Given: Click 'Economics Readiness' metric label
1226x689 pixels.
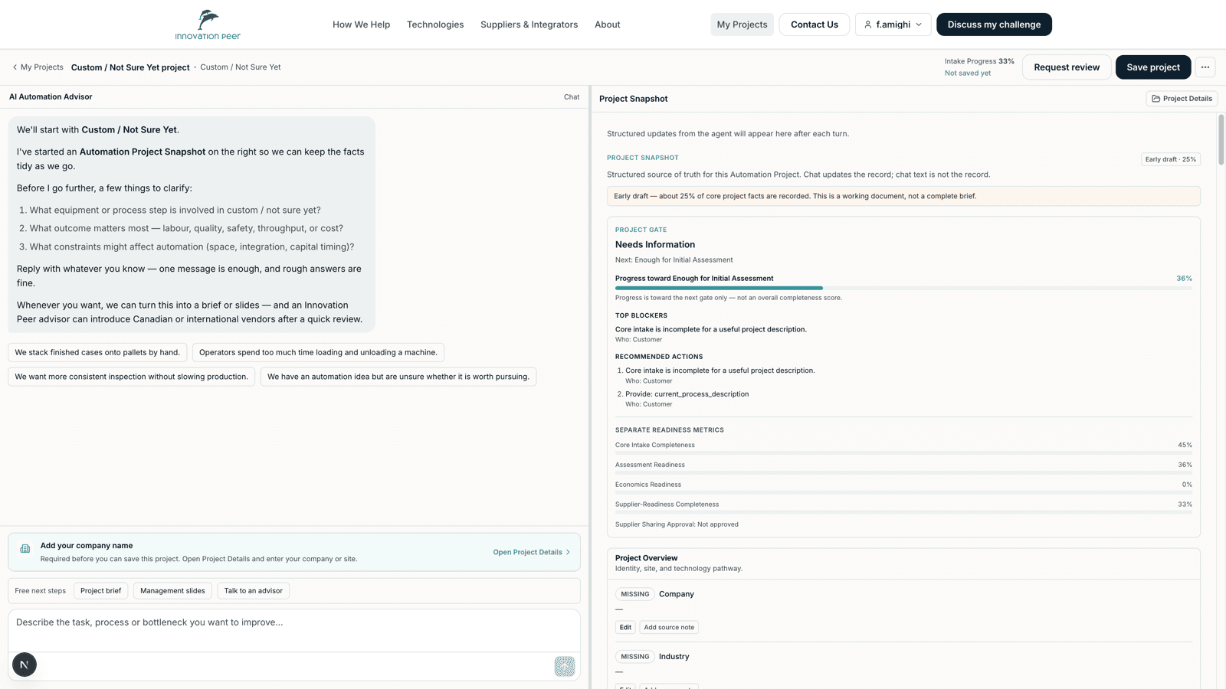Looking at the screenshot, I should [648, 485].
